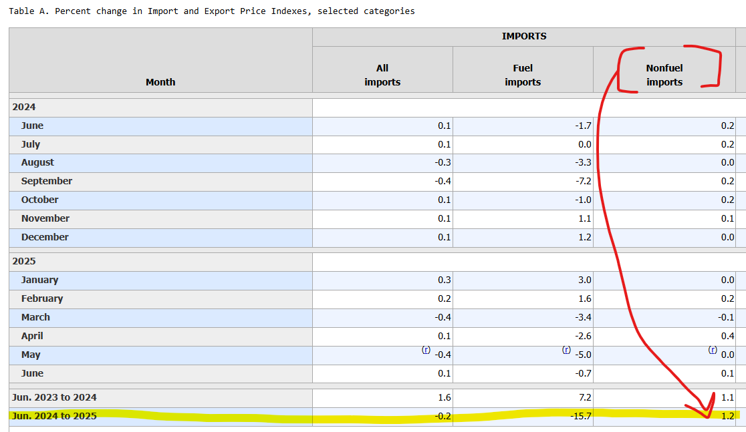Select the -0.4 All imports value in September row
This screenshot has height=432, width=746.
coord(443,181)
